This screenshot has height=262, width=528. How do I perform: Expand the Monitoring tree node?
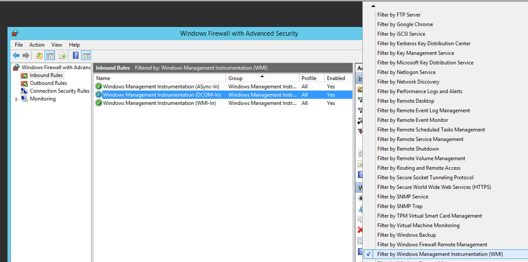(x=17, y=99)
